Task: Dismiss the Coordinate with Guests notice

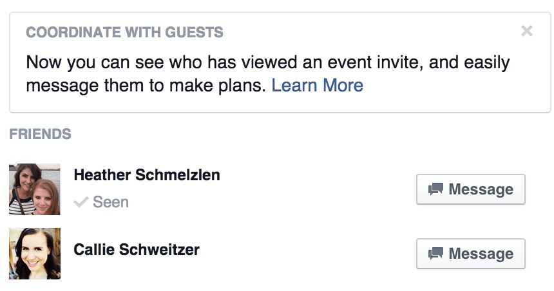Action: (x=527, y=31)
